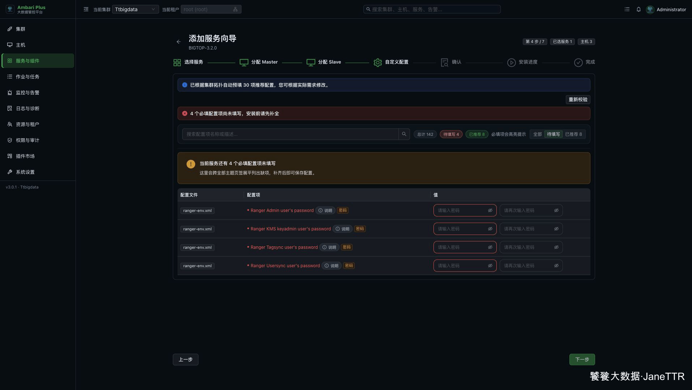
Task: Click the yellow warning icon in the 未填写 notice
Action: [x=191, y=164]
